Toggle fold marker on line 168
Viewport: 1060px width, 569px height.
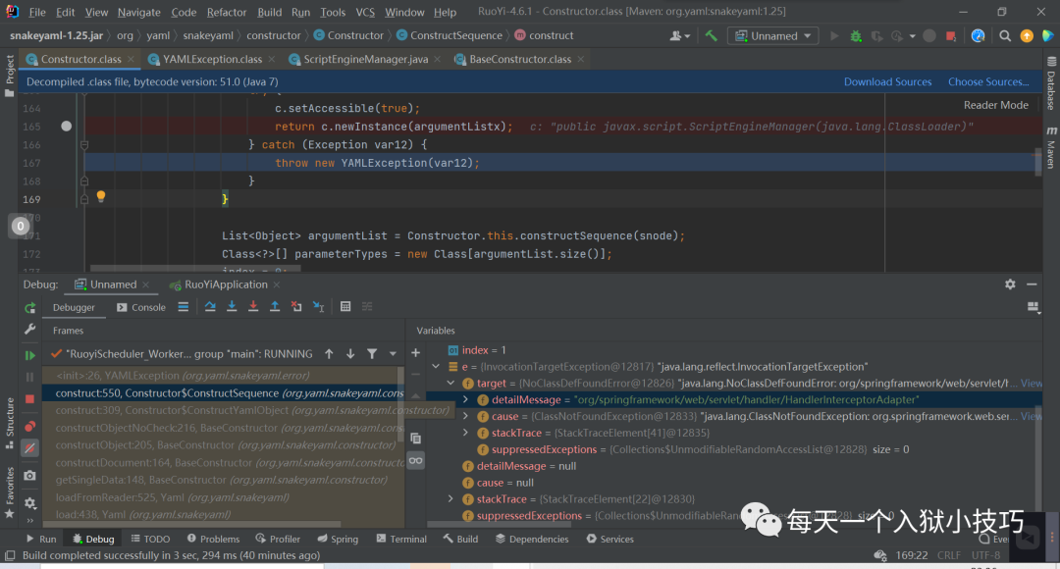tap(84, 181)
